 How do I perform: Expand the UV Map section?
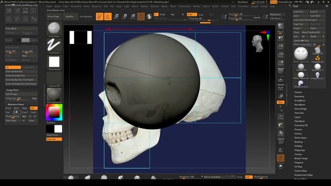(x=298, y=166)
